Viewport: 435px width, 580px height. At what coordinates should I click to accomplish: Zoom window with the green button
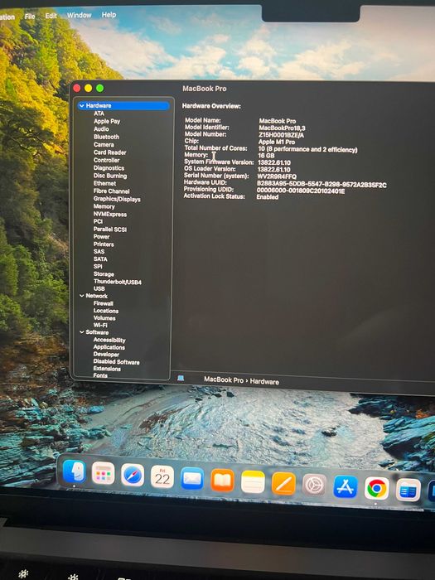[x=100, y=88]
